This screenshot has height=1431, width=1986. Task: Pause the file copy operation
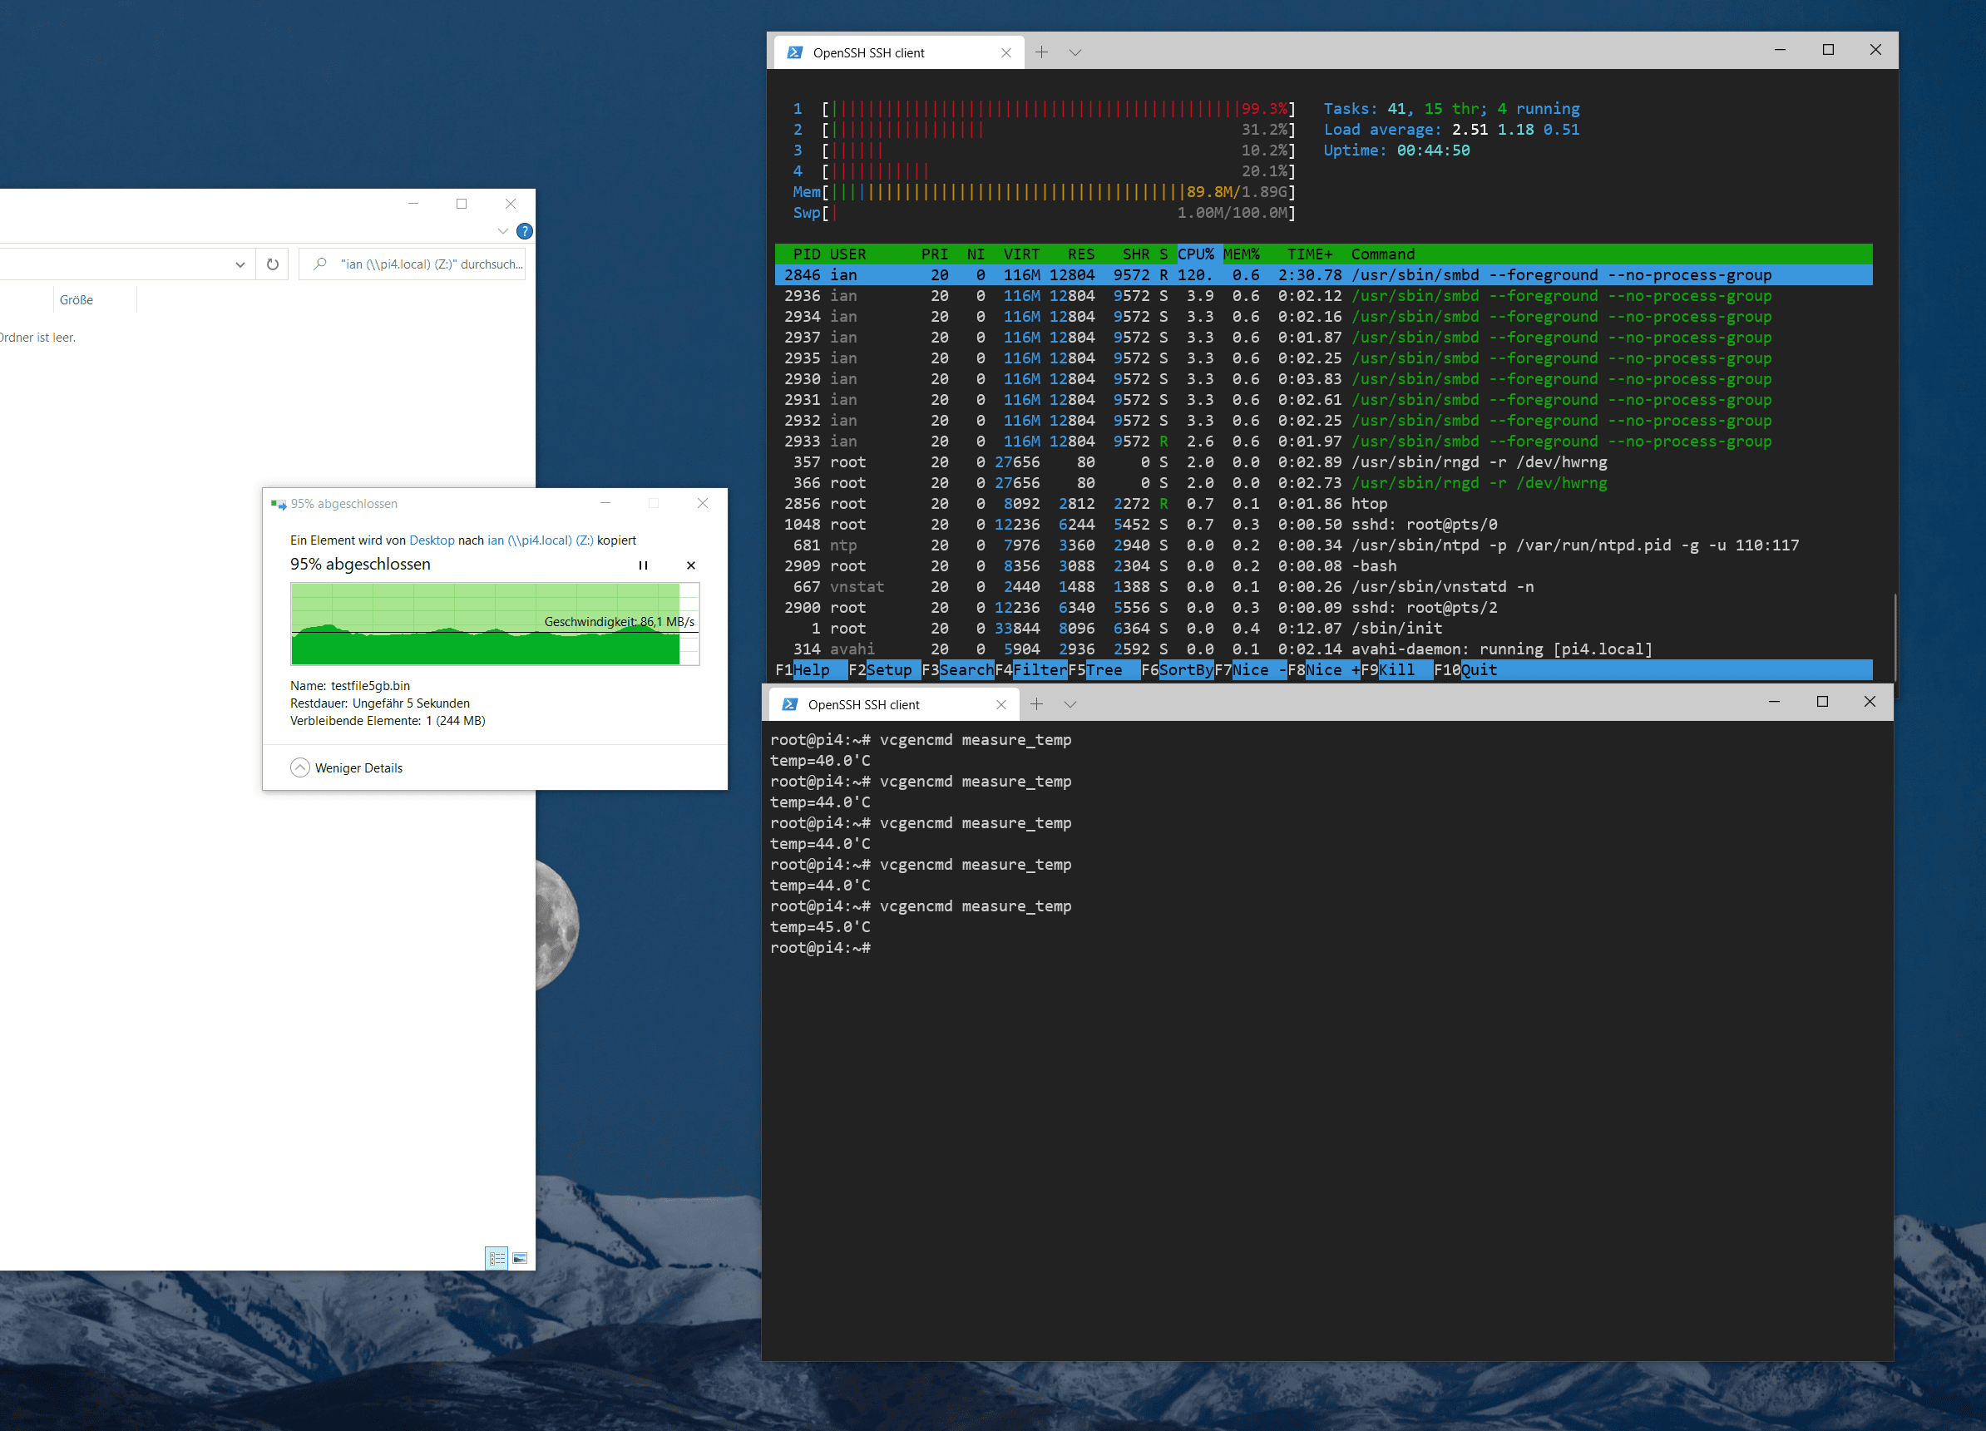click(643, 565)
